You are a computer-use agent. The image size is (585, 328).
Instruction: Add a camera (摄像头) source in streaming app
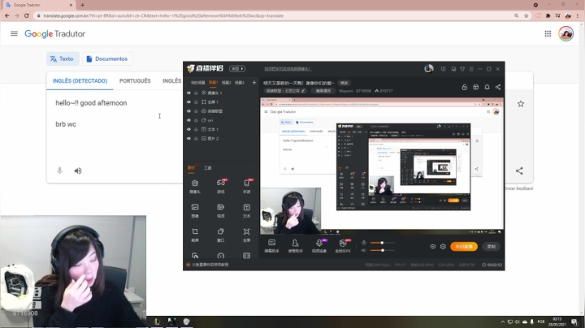pos(195,186)
